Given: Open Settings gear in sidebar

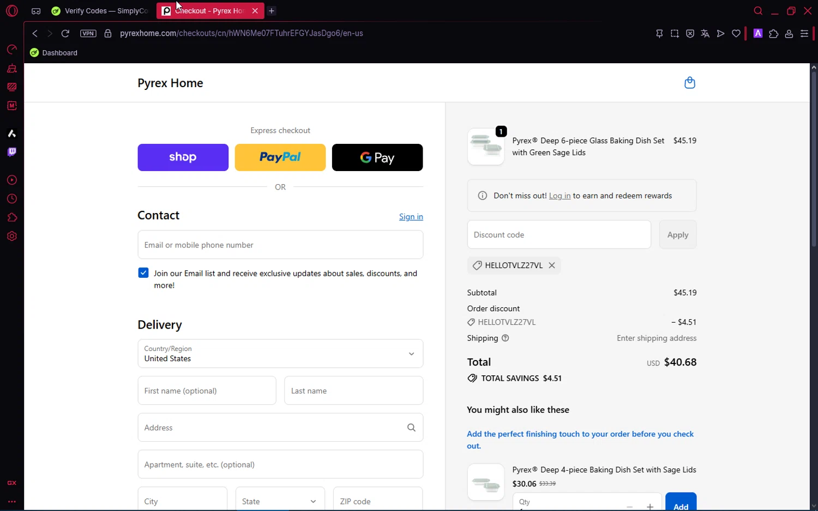Looking at the screenshot, I should 12,236.
